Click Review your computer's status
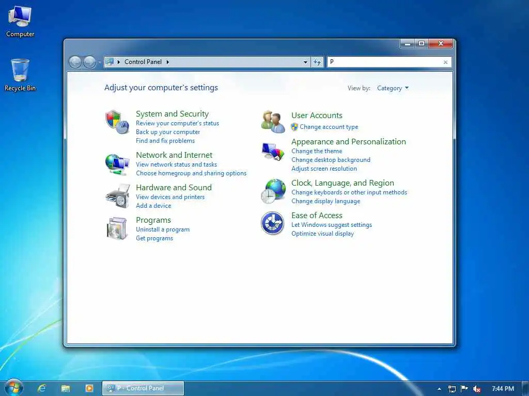The image size is (529, 396). click(178, 123)
